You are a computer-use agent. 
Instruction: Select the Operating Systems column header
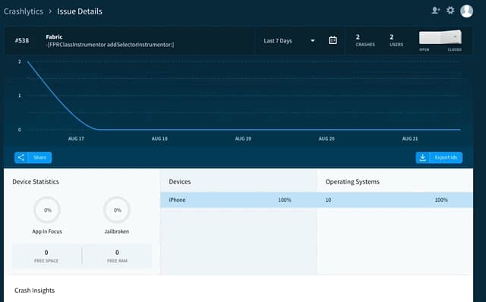[x=352, y=181]
